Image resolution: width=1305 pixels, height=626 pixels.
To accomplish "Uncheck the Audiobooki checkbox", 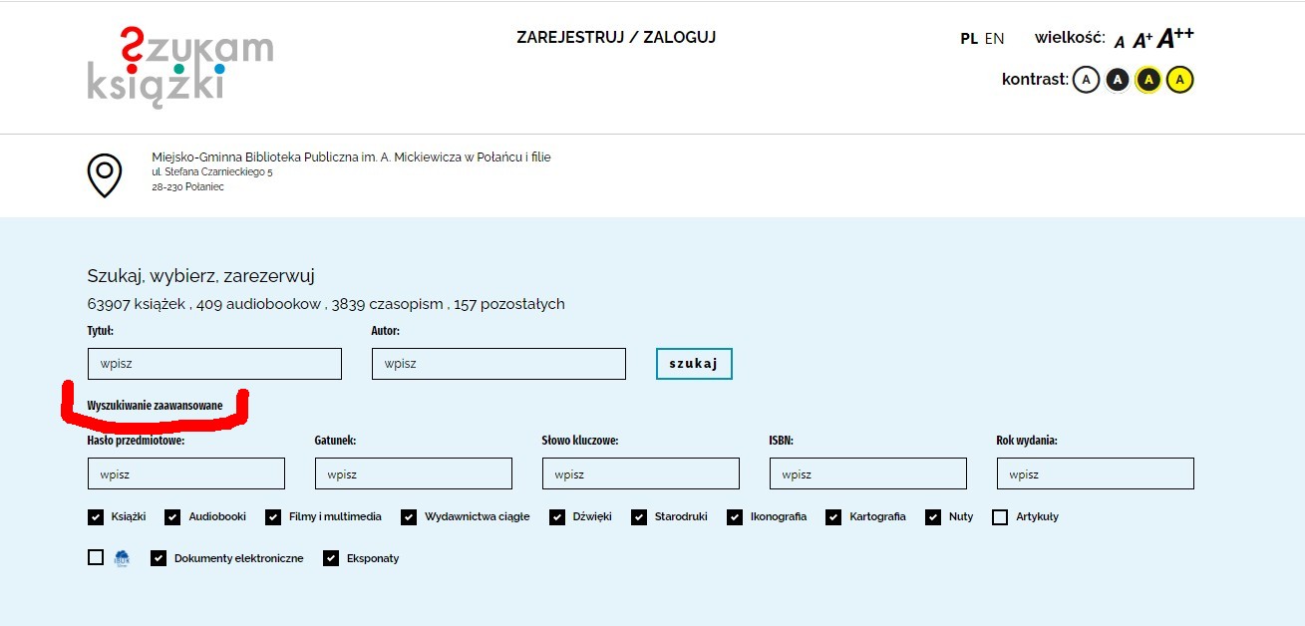I will click(172, 516).
